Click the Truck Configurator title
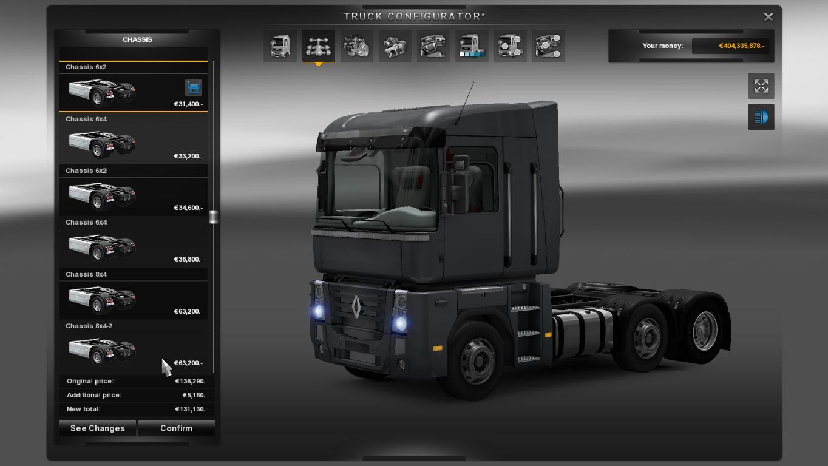The image size is (828, 466). click(x=415, y=16)
